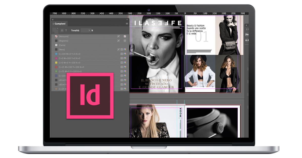The width and height of the screenshot is (302, 158).
Task: Click process color icon for C=0 M=0 Y=100 K=0
Action: [x=122, y=63]
